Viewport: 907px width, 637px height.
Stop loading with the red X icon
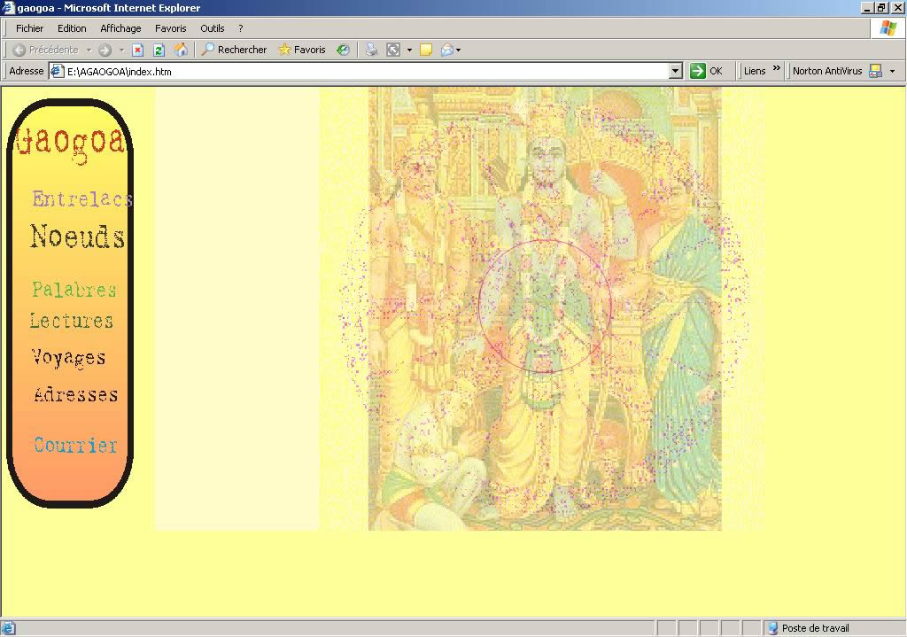click(137, 50)
